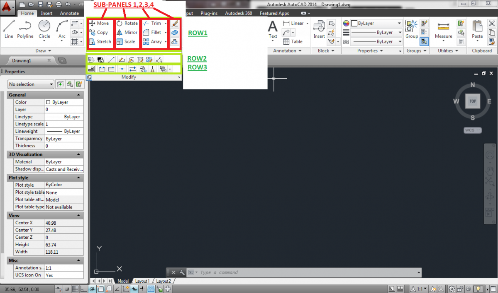Screen dimensions: 498x293
Task: Toggle Dynamic Input in status bar
Action: 134,289
